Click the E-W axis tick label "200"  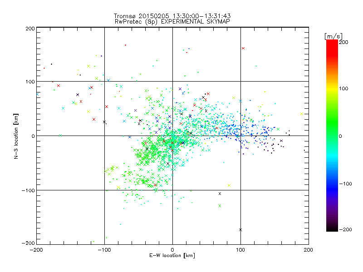point(309,250)
